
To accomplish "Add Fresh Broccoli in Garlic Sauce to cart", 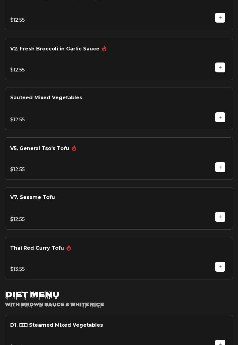I will (220, 67).
